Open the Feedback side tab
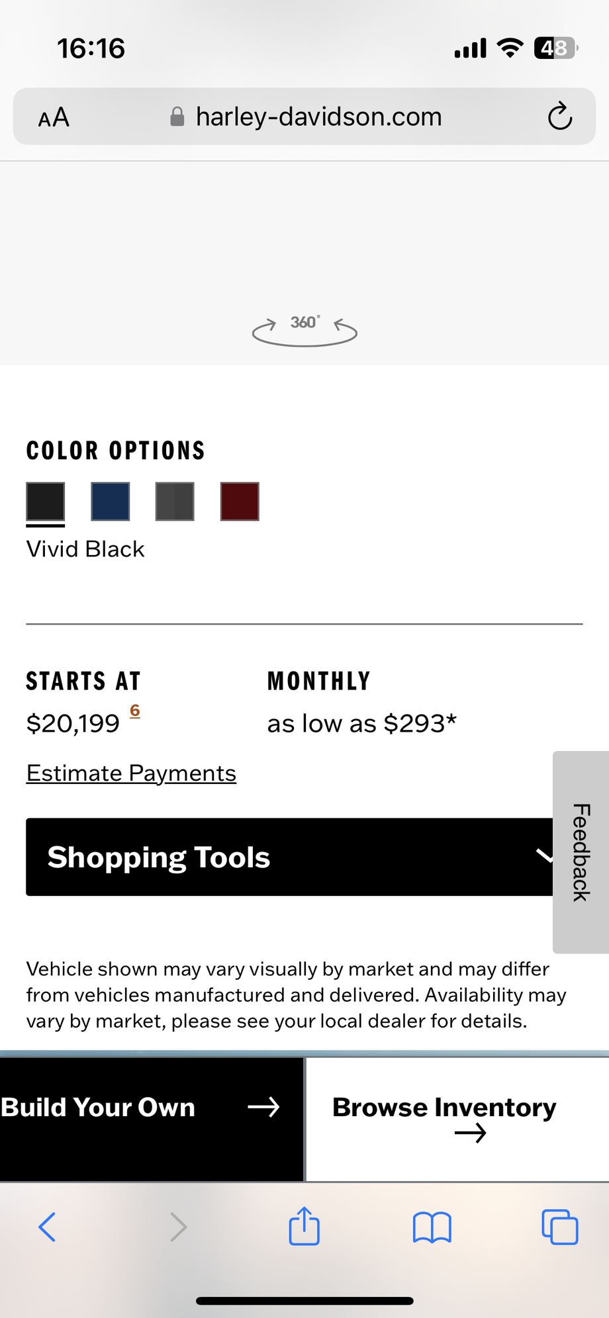Viewport: 609px width, 1318px height. (x=581, y=852)
